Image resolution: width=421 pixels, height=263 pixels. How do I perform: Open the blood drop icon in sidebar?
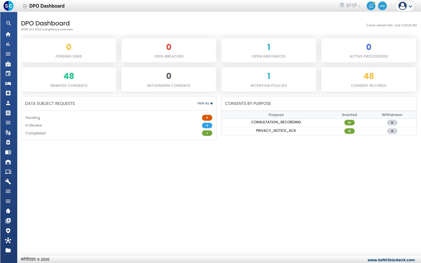[x=8, y=211]
